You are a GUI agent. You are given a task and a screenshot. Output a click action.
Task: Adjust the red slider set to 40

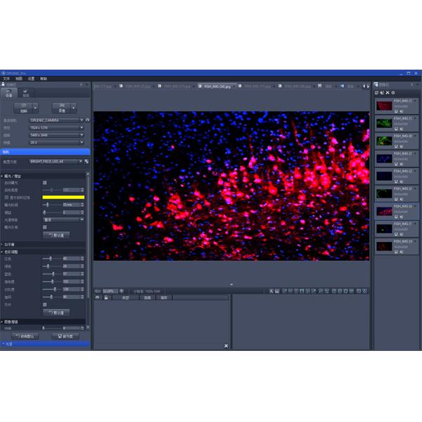point(51,259)
